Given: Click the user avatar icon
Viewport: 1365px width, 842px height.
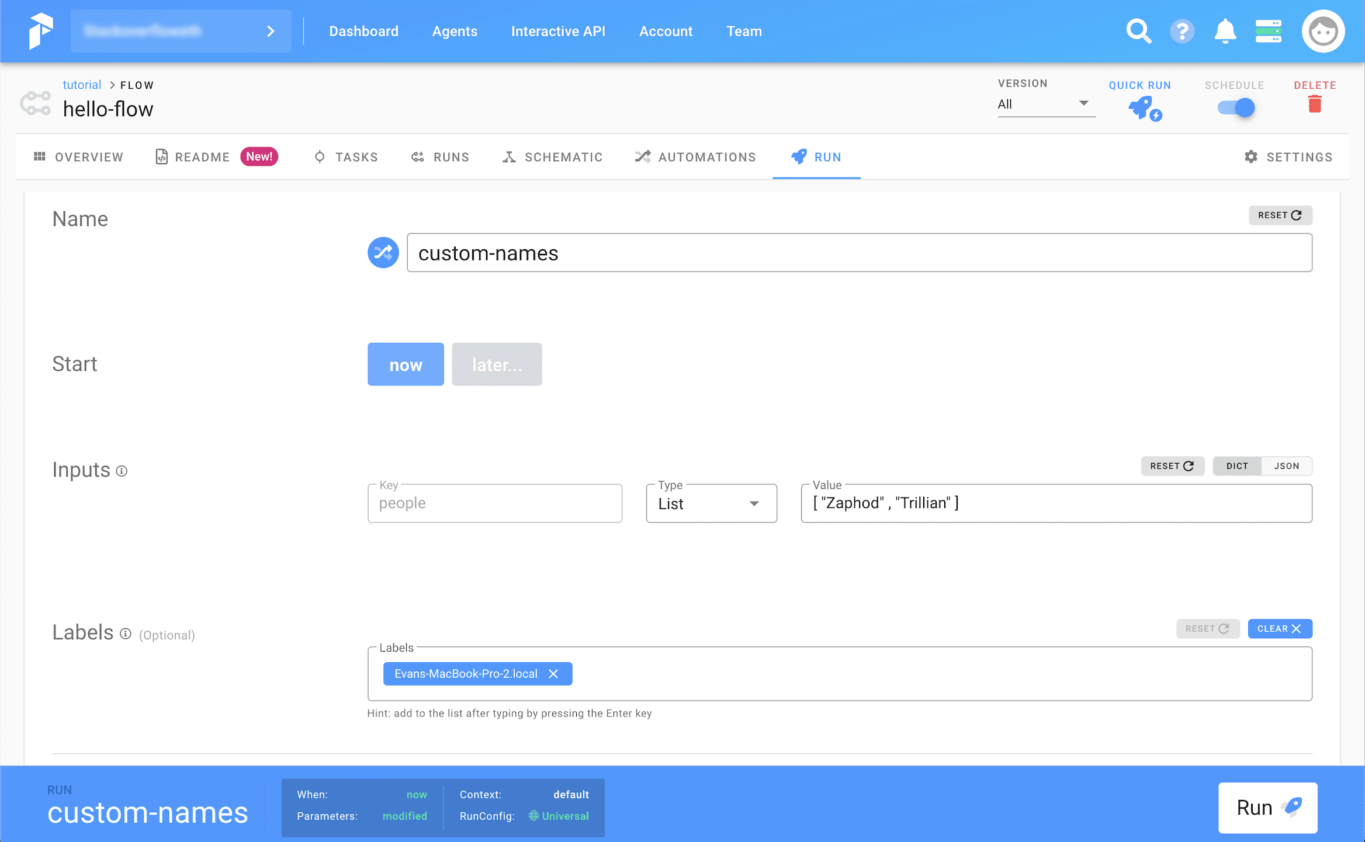Looking at the screenshot, I should point(1323,31).
